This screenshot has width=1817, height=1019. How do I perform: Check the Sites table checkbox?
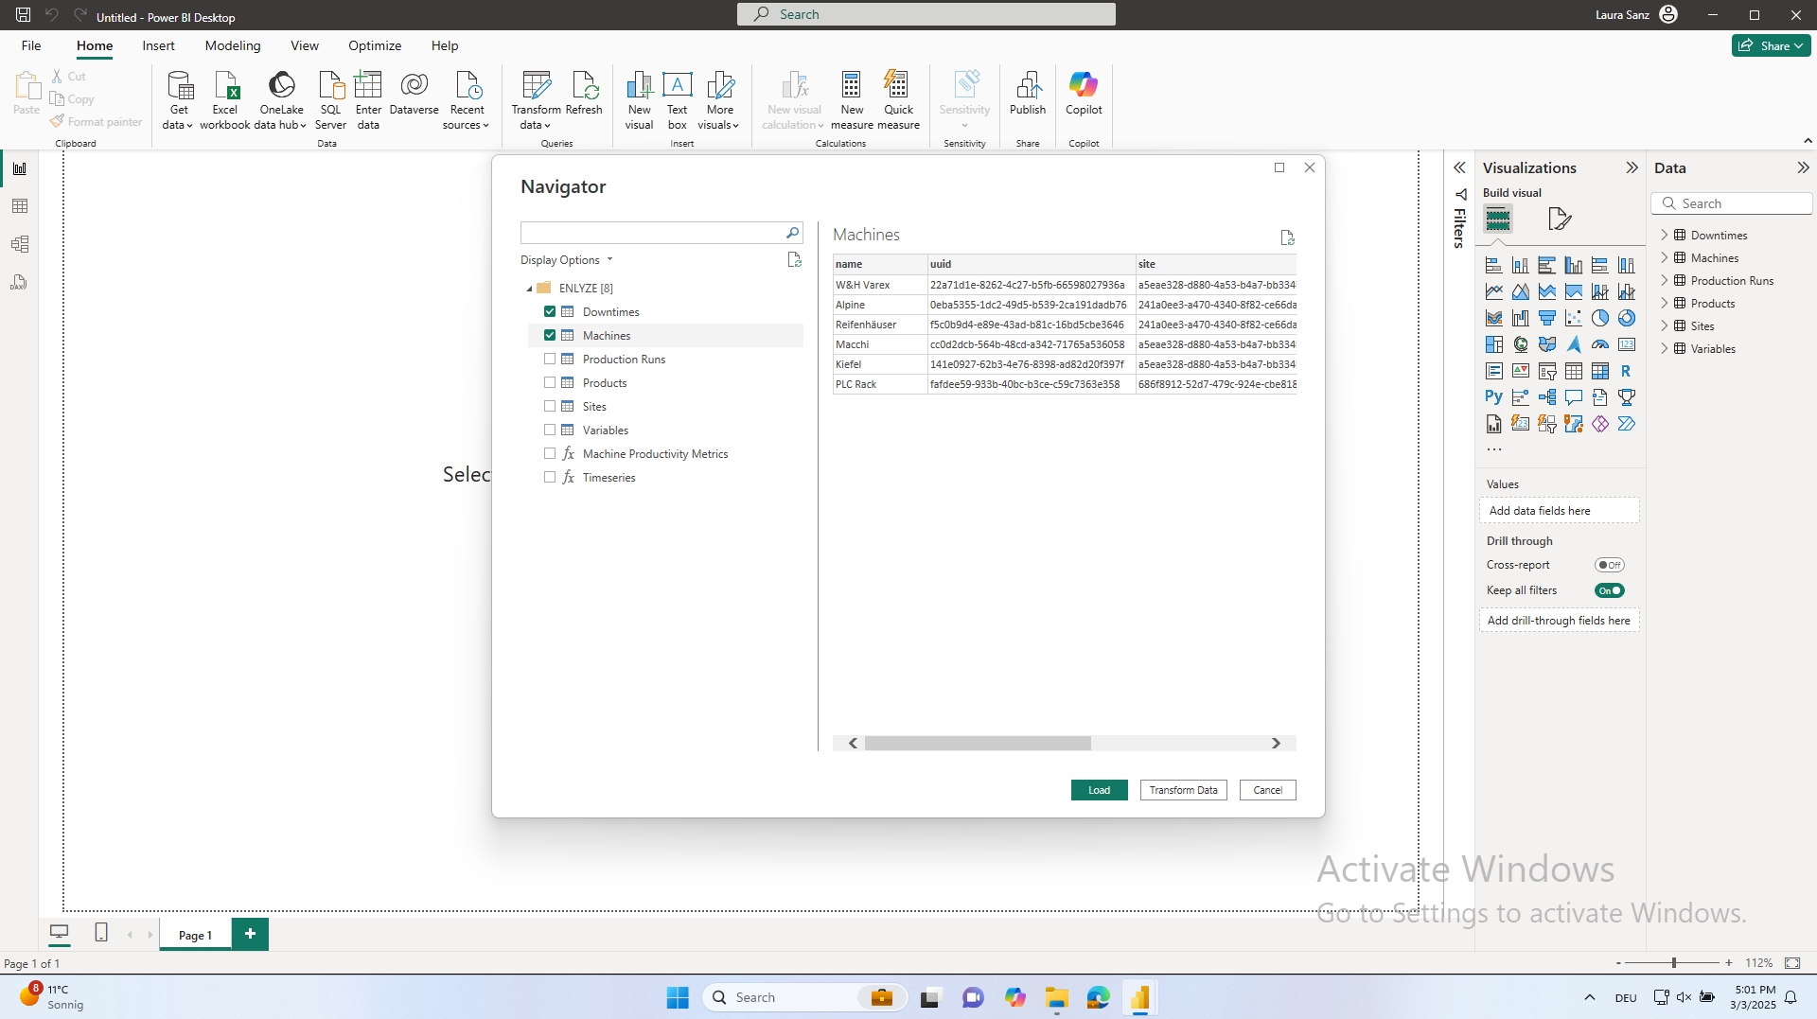pyautogui.click(x=550, y=406)
